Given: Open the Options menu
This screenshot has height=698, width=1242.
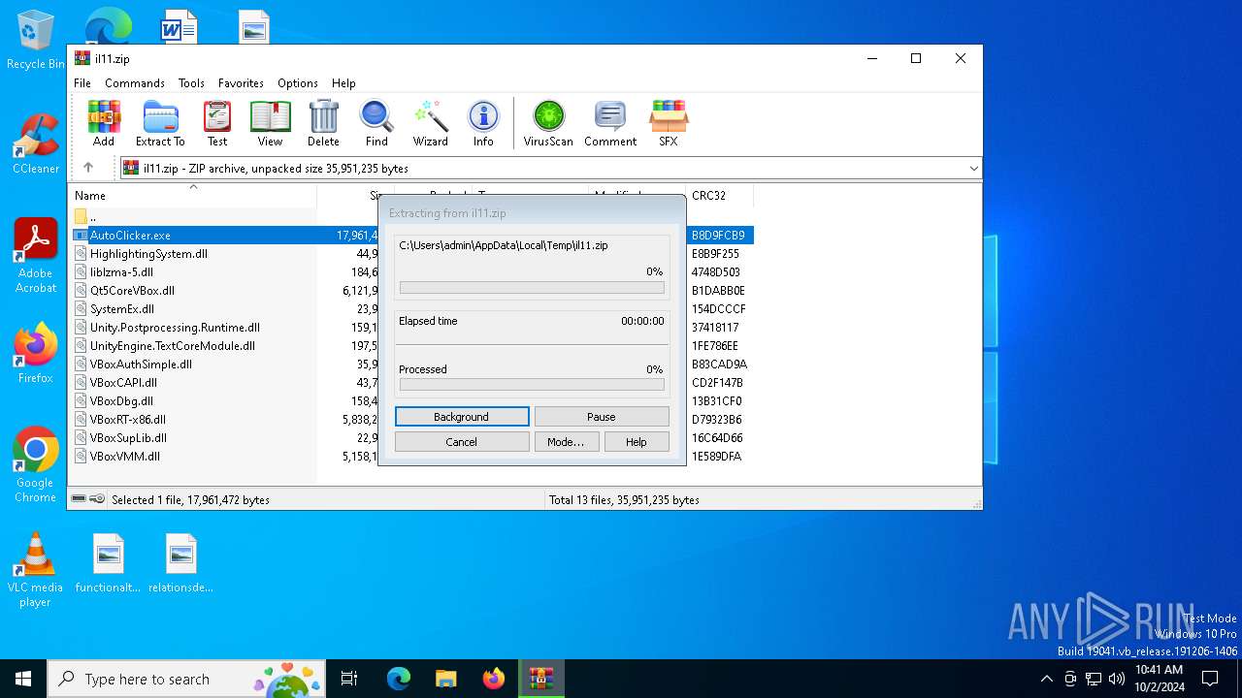Looking at the screenshot, I should pos(298,83).
